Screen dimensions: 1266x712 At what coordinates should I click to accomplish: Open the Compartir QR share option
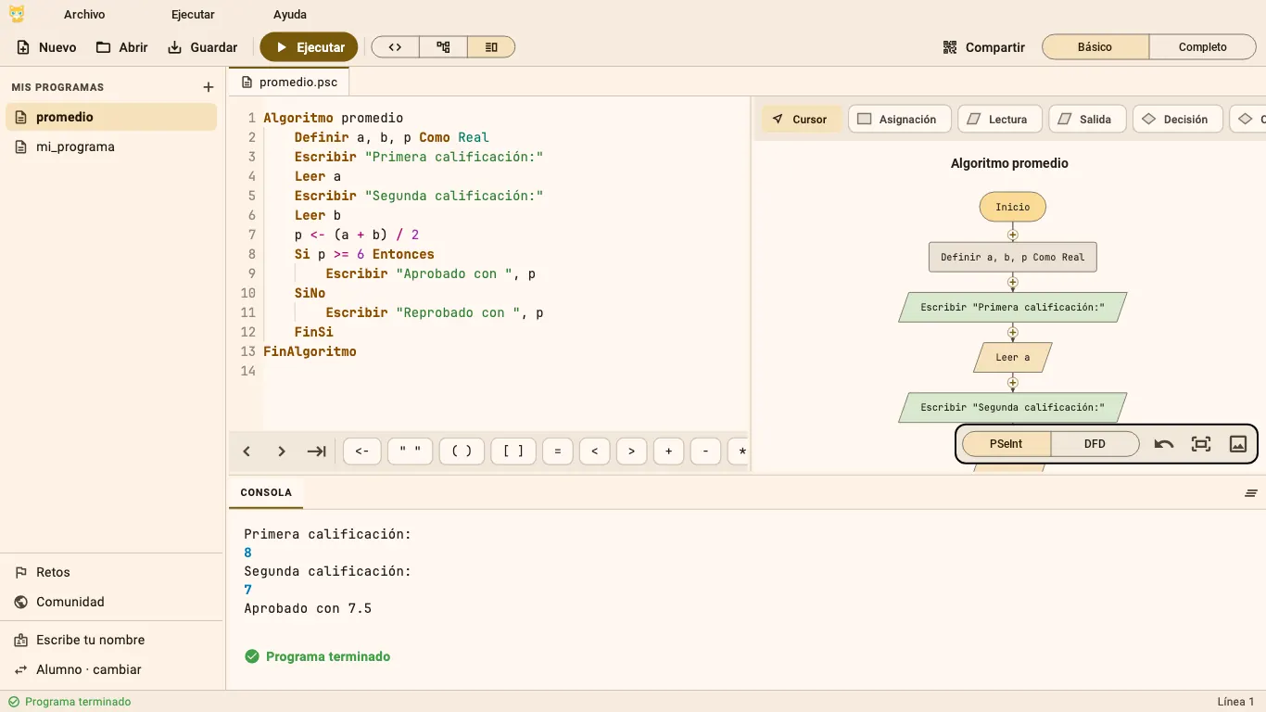983,47
